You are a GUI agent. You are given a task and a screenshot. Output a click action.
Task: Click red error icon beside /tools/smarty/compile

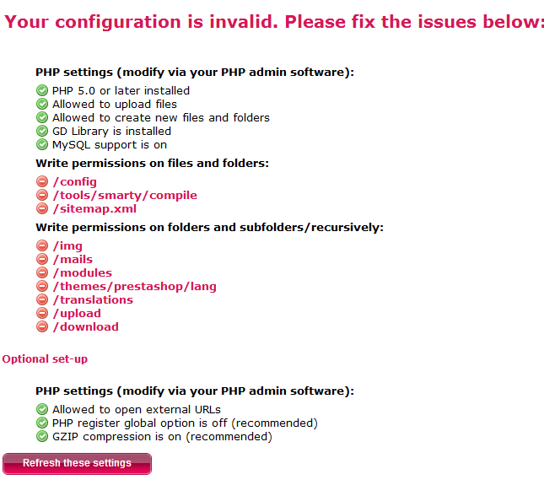(42, 195)
